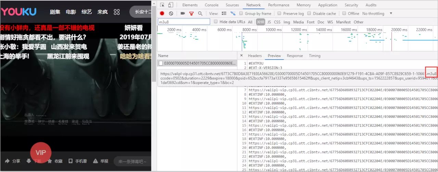This screenshot has height=172, width=438.
Task: Click the download (下载) arrow icon
Action: point(28,161)
